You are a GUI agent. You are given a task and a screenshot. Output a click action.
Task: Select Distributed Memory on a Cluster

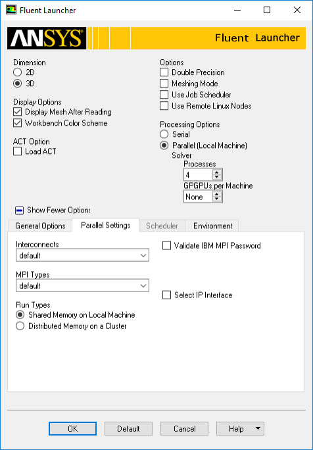[20, 326]
